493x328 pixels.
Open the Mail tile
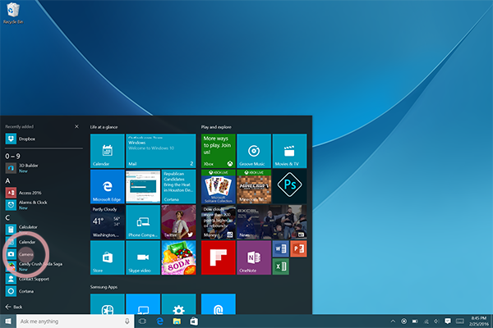161,151
